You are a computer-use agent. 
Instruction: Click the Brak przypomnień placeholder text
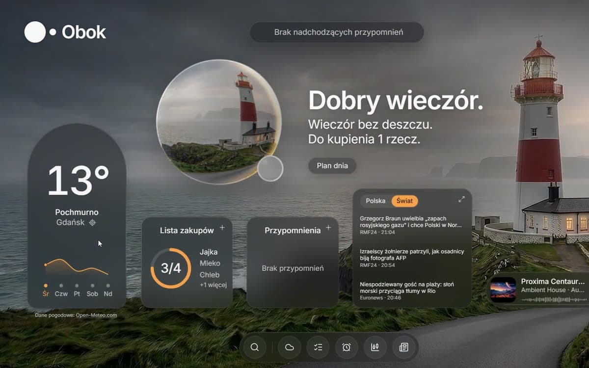(293, 268)
